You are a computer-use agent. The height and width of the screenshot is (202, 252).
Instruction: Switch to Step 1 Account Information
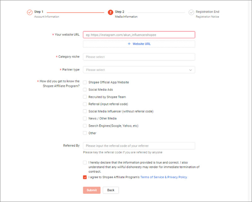point(38,12)
